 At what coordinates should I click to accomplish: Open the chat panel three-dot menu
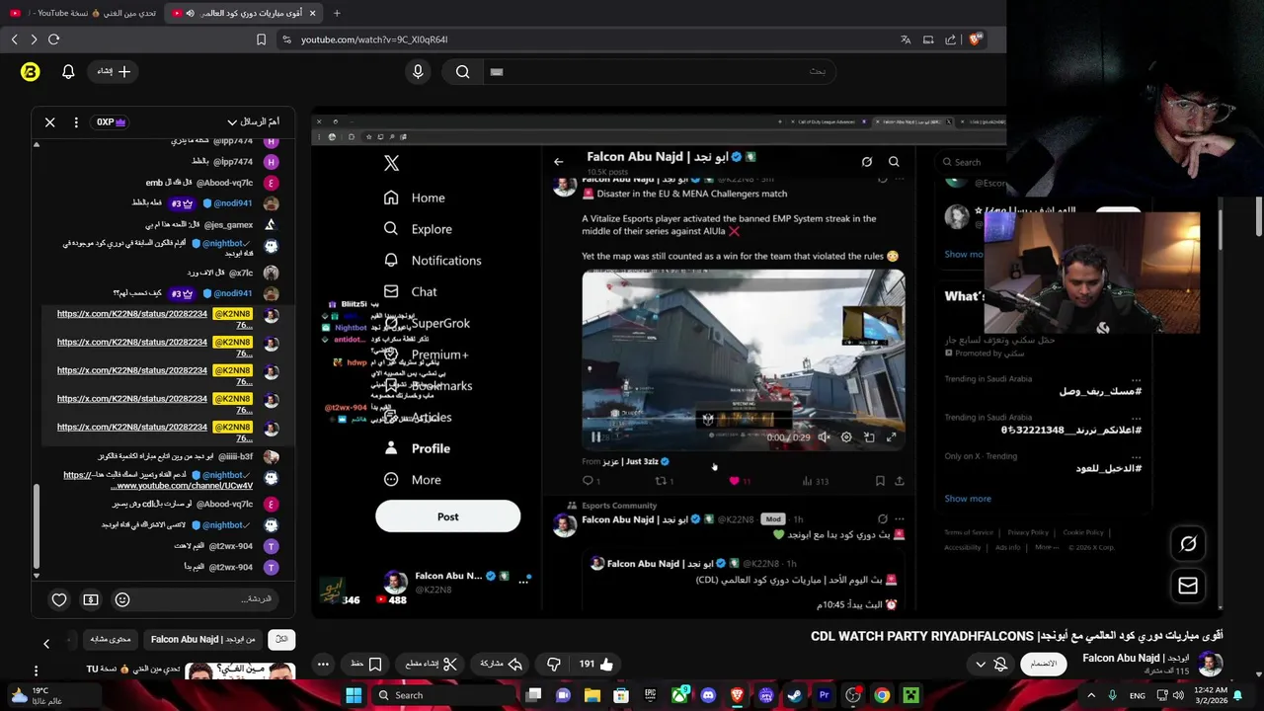pos(76,122)
